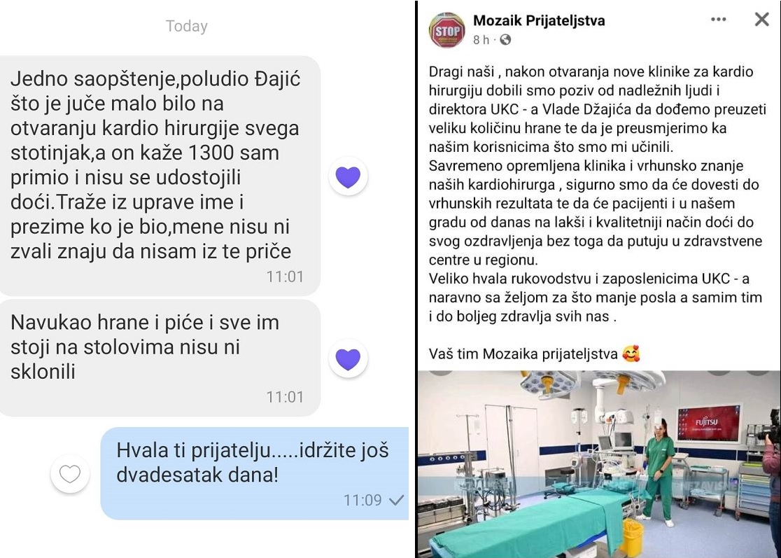Image resolution: width=781 pixels, height=558 pixels.
Task: Toggle purple heart on 'Navukao hrane' message
Action: [x=349, y=358]
